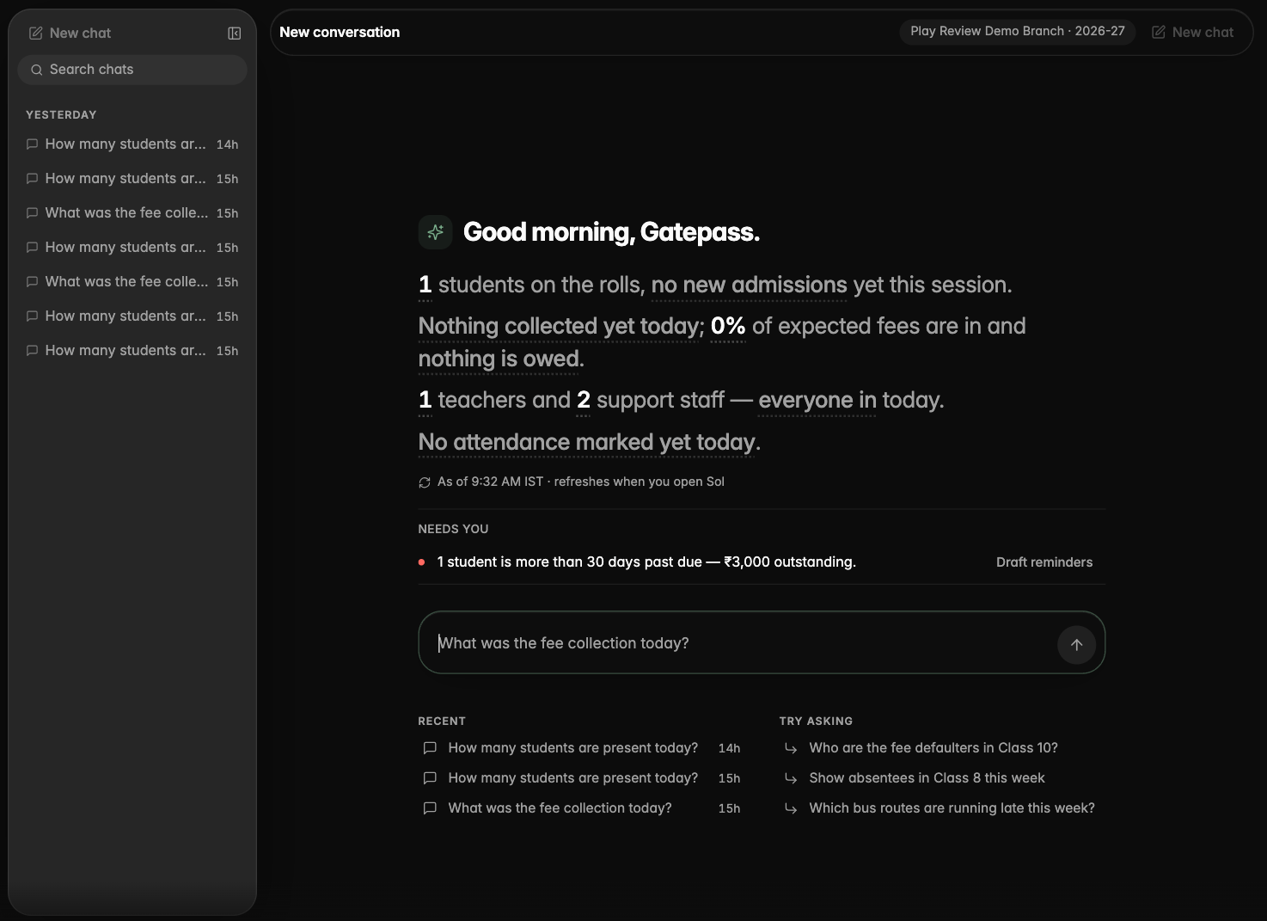Click the magnifier icon in Search chats

pos(37,70)
